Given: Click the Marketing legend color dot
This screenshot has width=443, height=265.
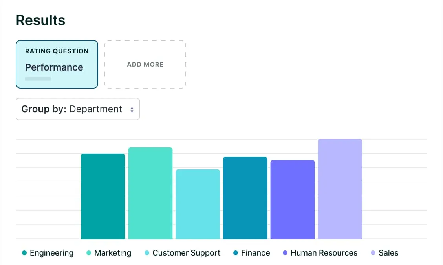Looking at the screenshot, I should coord(89,253).
